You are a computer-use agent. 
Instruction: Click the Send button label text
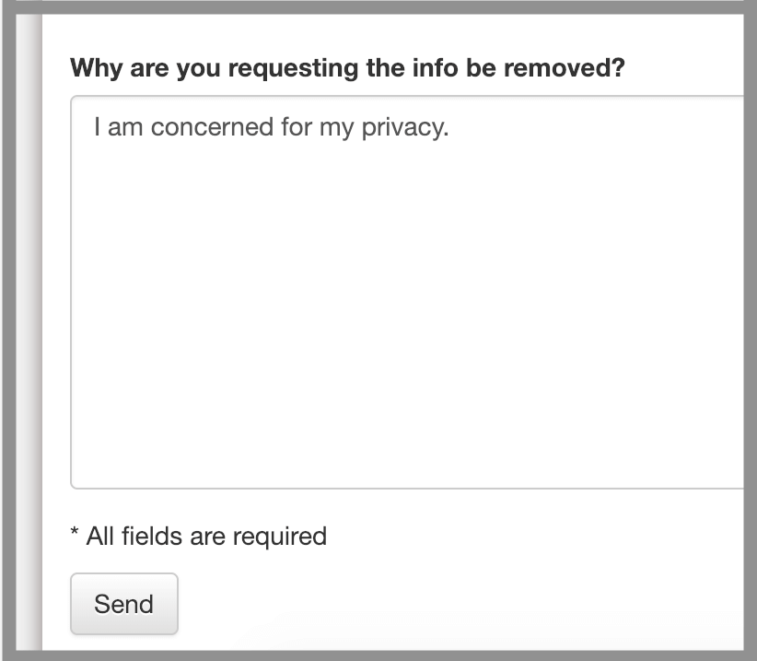123,604
